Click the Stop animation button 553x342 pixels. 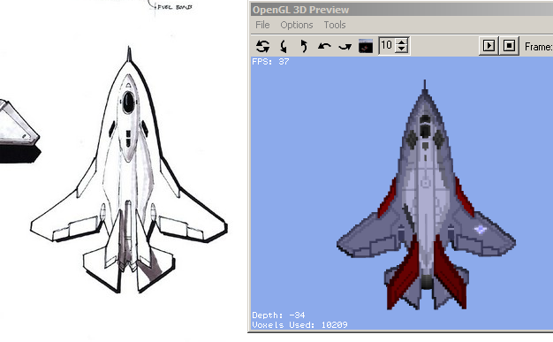[x=509, y=46]
